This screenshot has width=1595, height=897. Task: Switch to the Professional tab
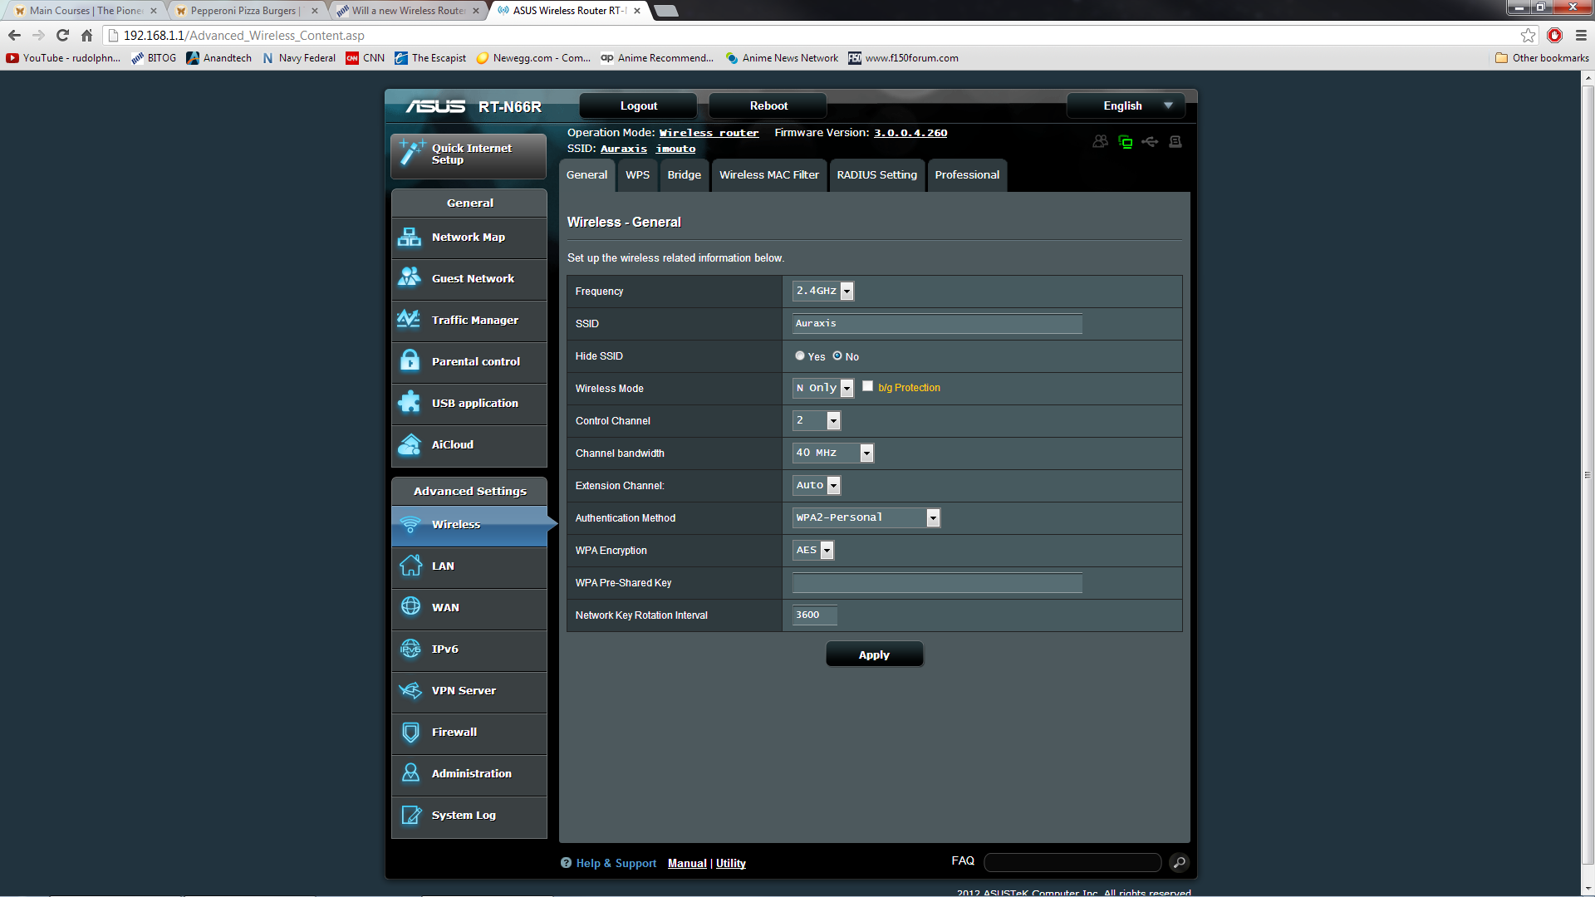pos(967,175)
